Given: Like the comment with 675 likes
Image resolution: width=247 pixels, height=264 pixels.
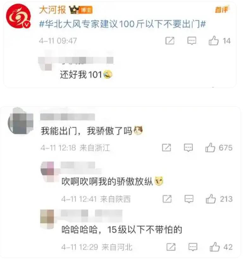Looking at the screenshot, I should 219,148.
